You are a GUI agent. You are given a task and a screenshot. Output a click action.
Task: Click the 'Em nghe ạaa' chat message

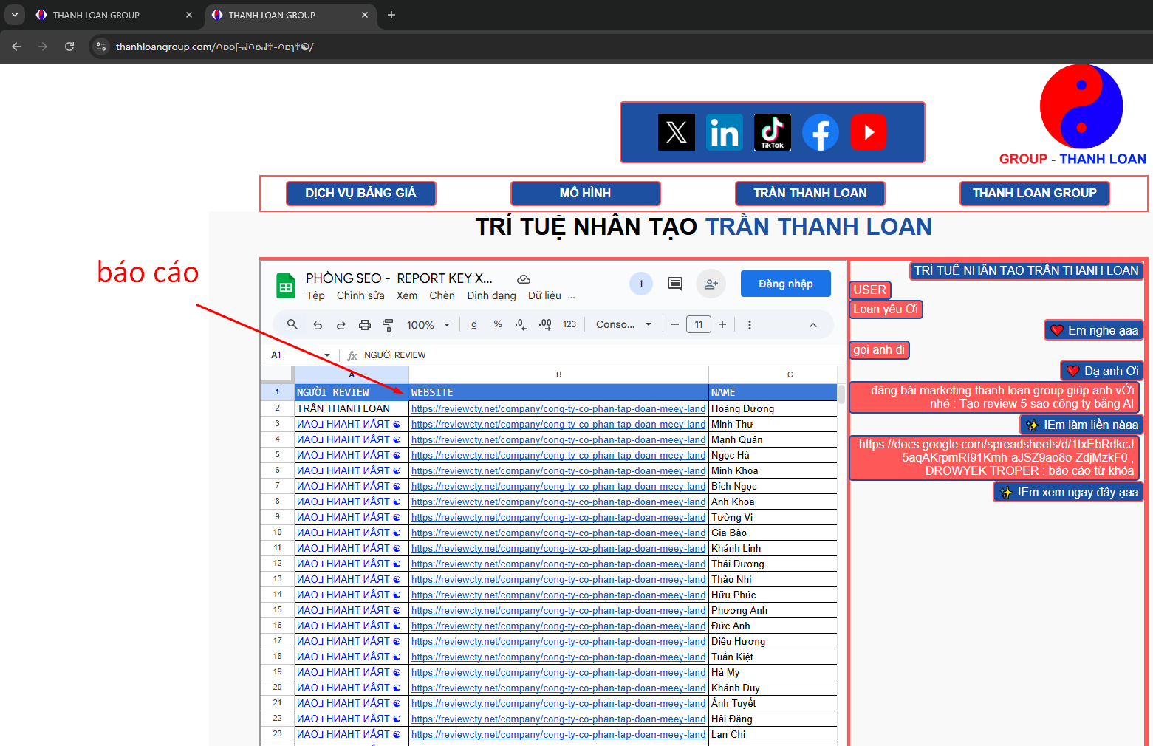(x=1094, y=330)
